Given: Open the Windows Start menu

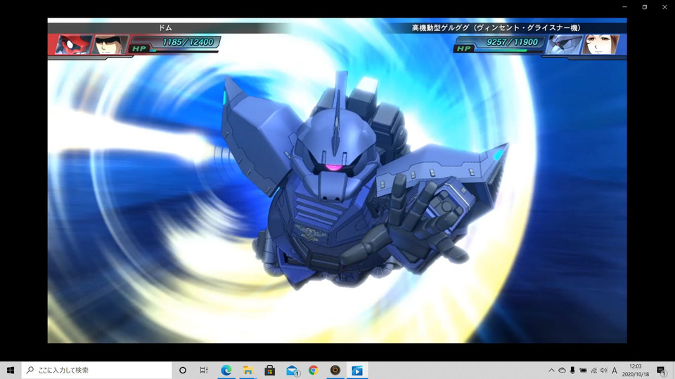Looking at the screenshot, I should point(11,370).
